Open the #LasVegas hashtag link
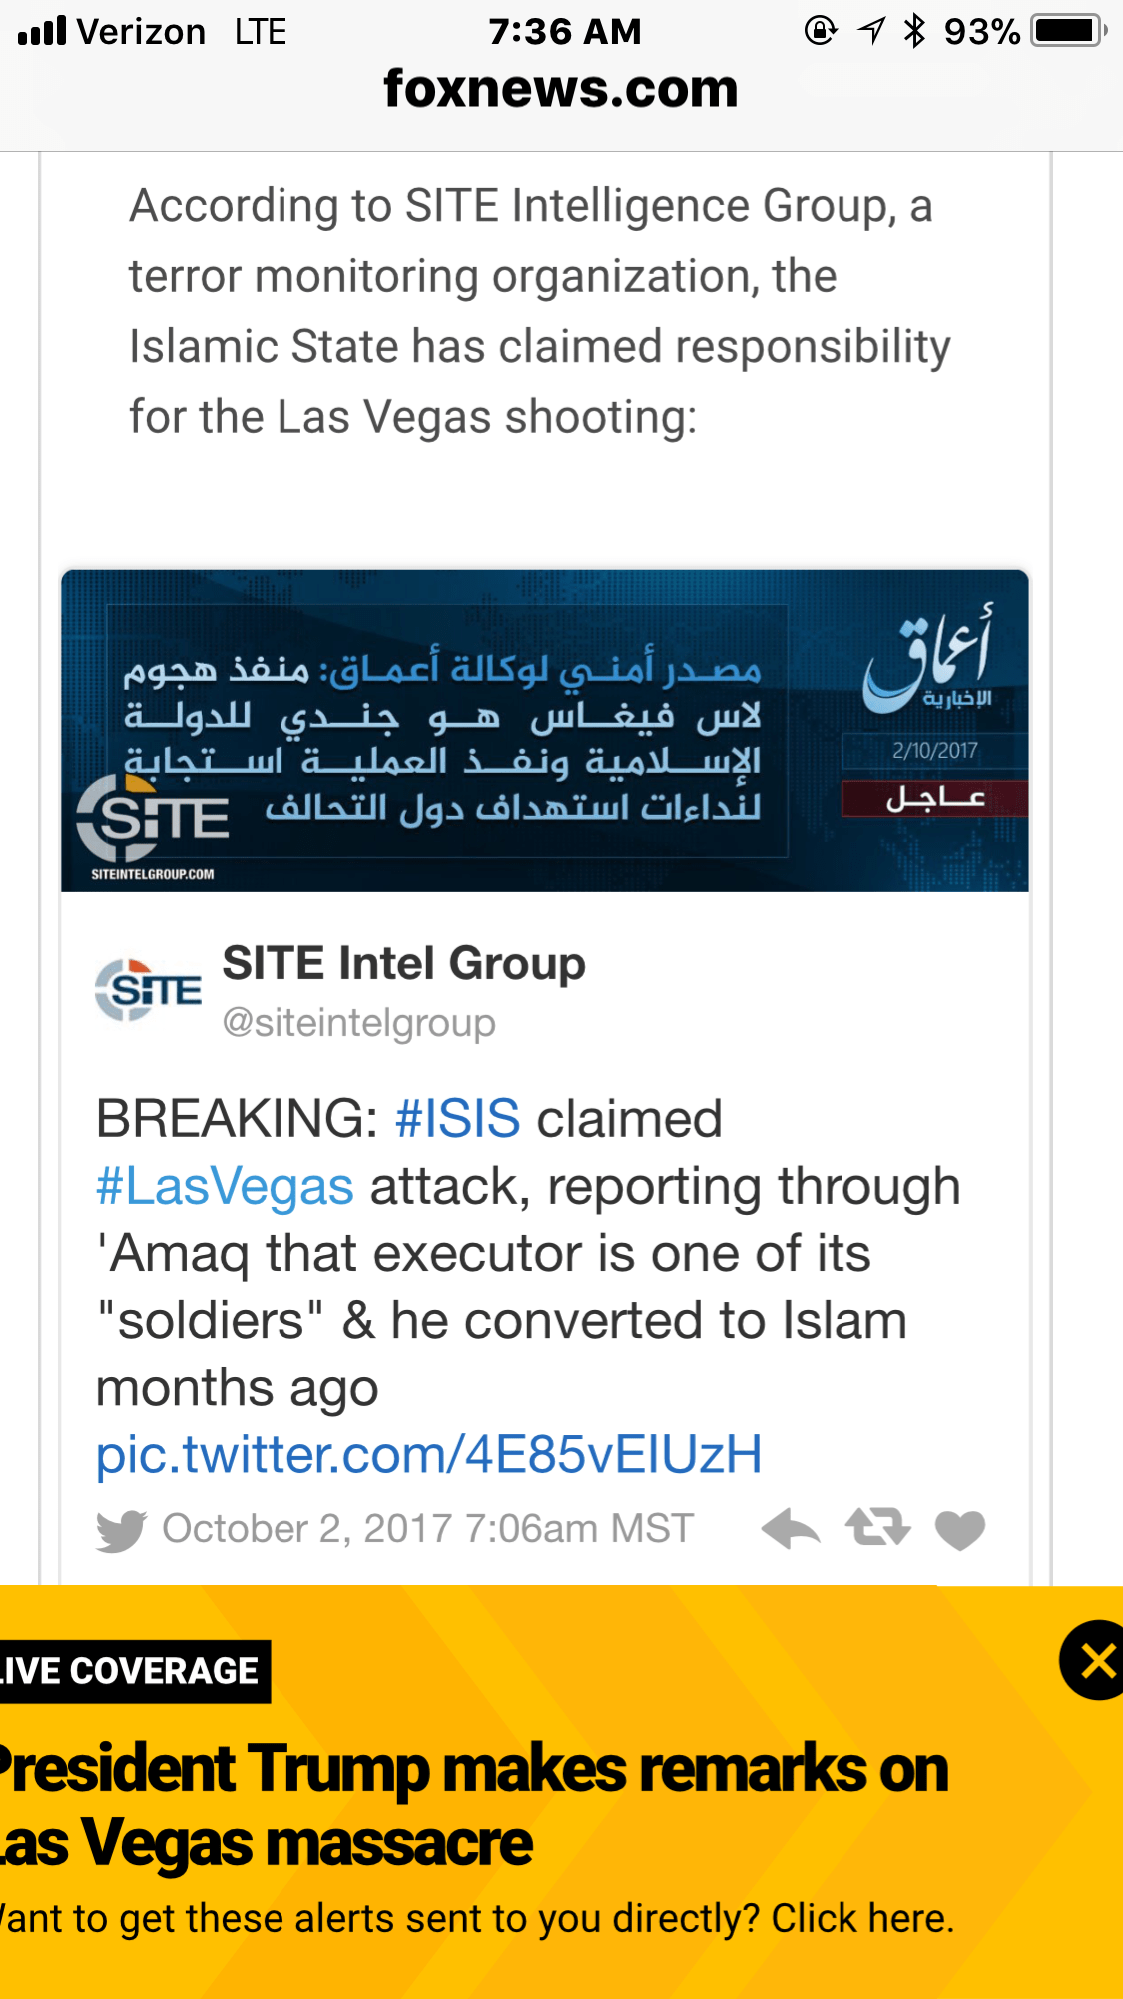 [225, 1186]
